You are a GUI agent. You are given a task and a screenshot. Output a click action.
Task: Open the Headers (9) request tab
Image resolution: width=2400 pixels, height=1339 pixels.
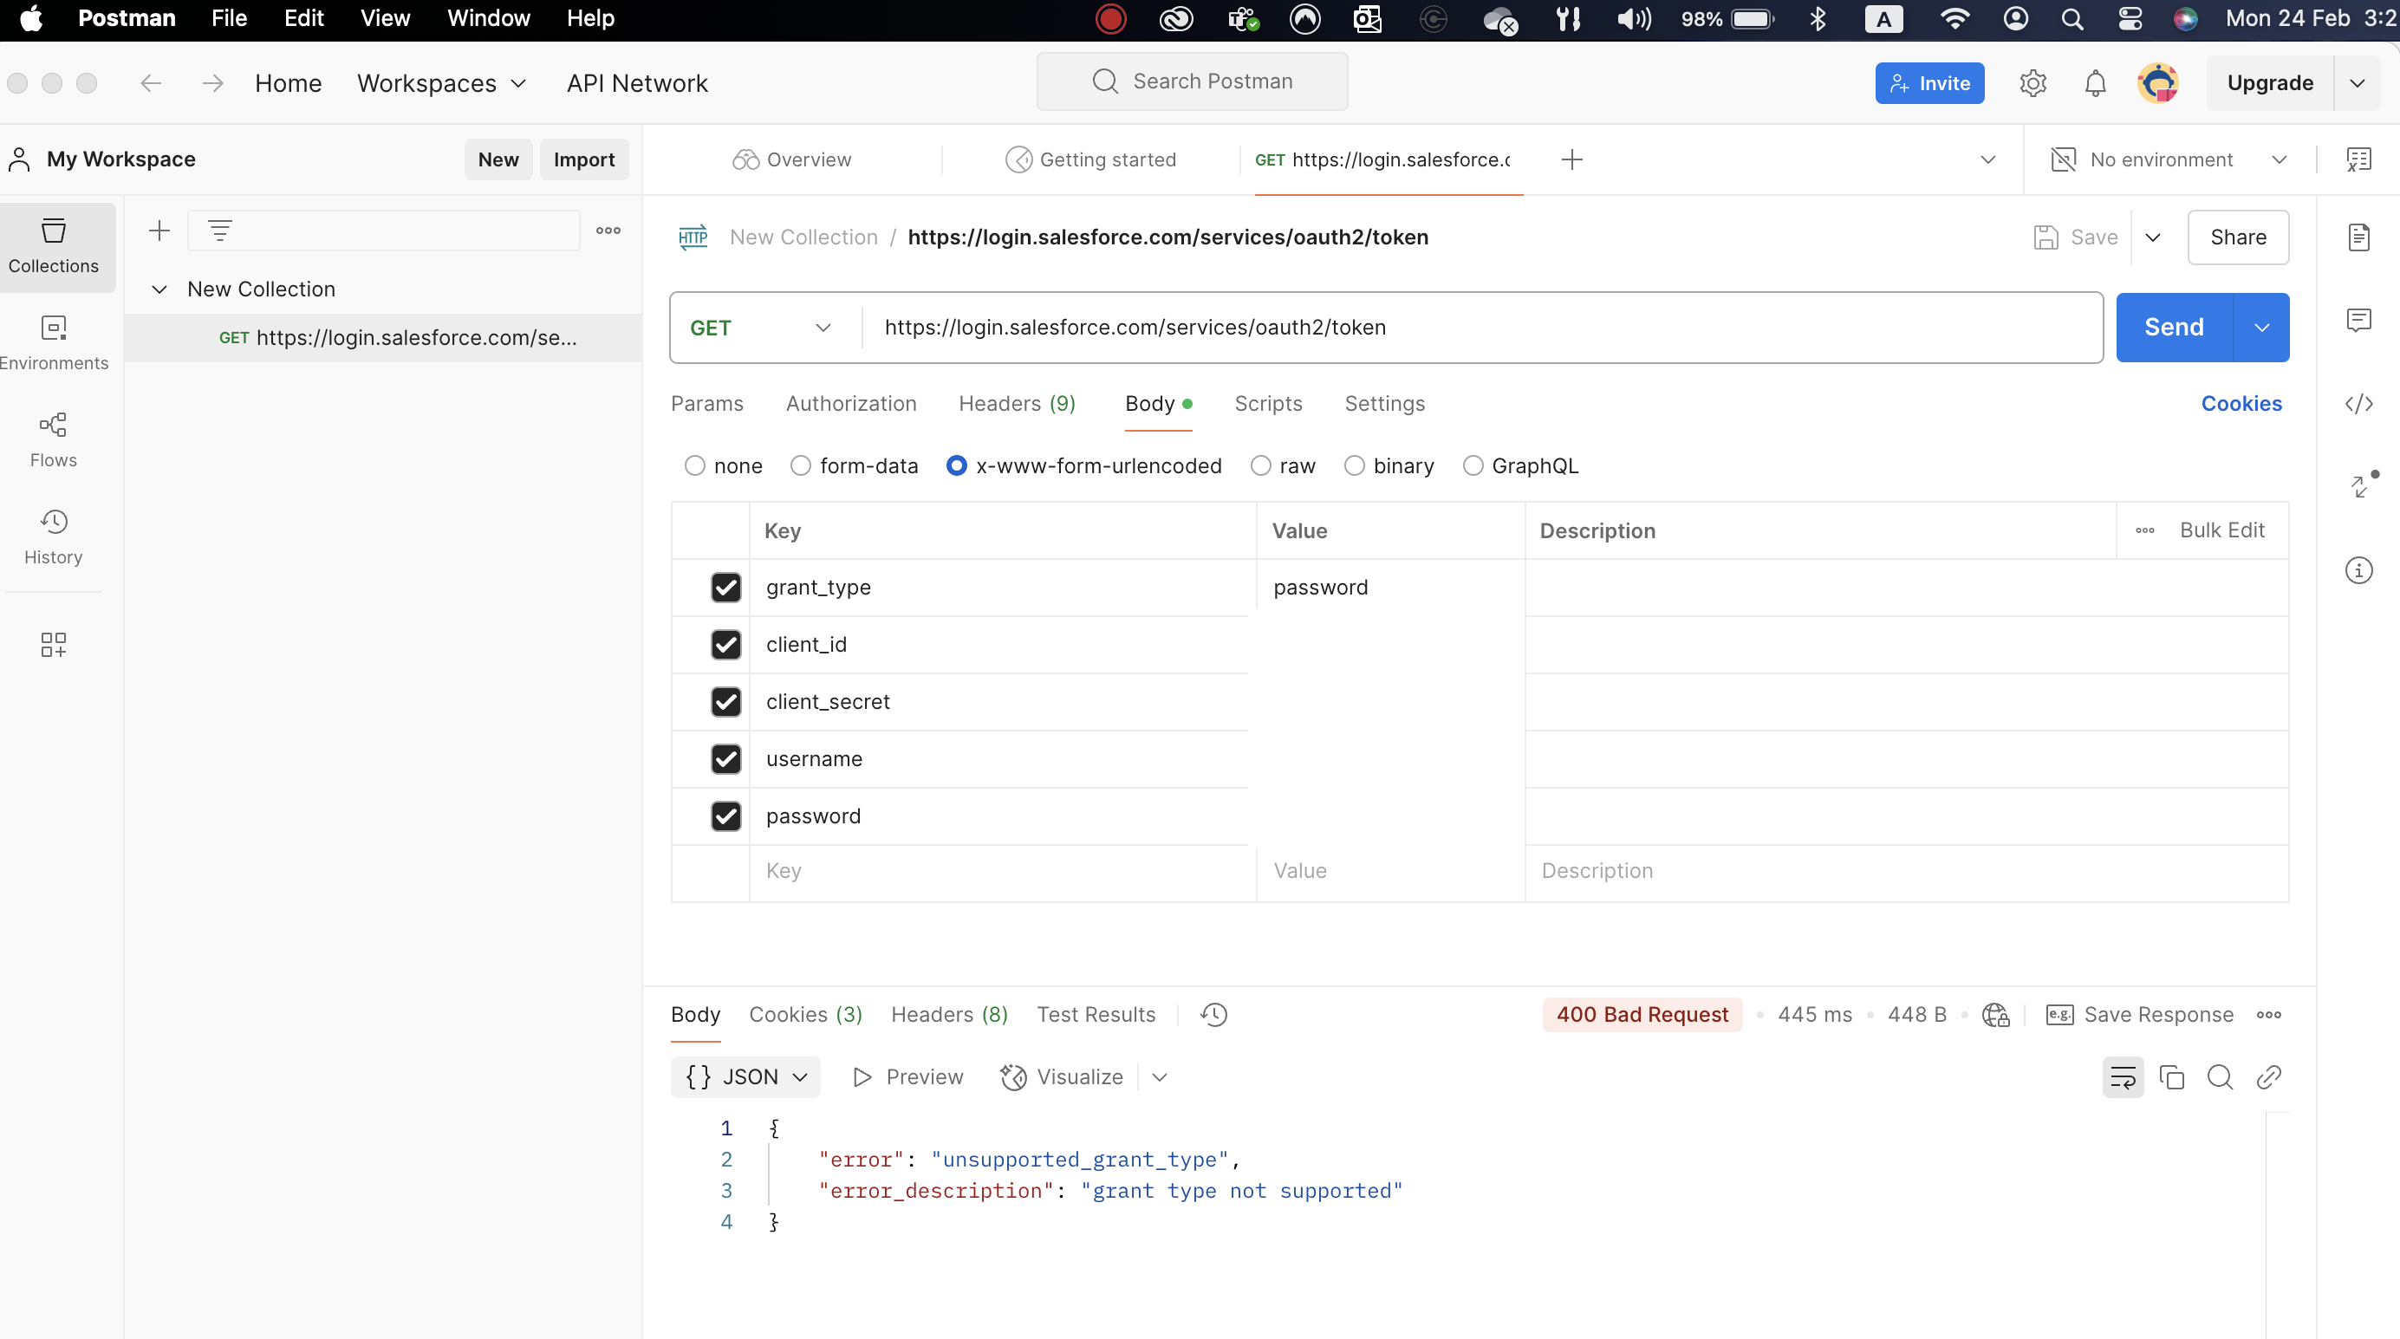pyautogui.click(x=1017, y=404)
